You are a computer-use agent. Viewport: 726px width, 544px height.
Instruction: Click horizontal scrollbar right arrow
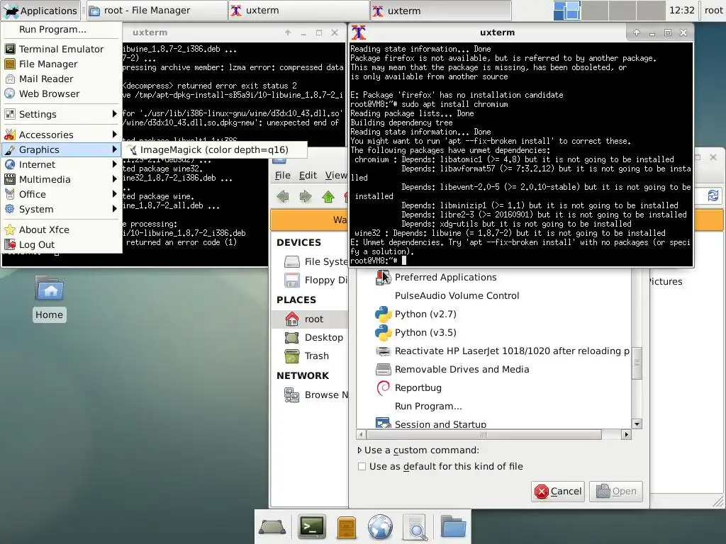pyautogui.click(x=626, y=434)
